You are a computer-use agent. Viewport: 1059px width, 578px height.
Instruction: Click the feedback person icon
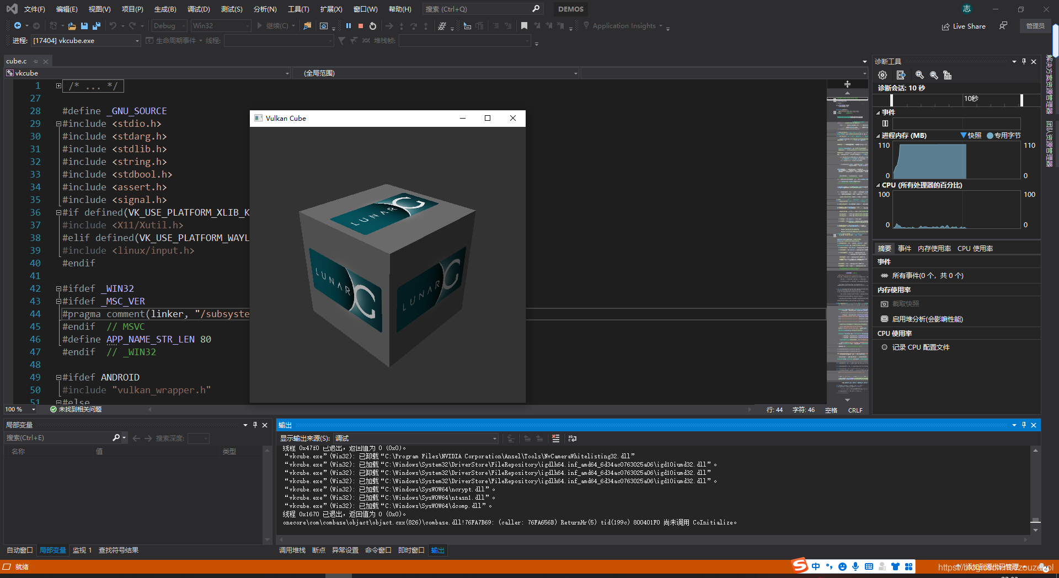[x=1003, y=26]
